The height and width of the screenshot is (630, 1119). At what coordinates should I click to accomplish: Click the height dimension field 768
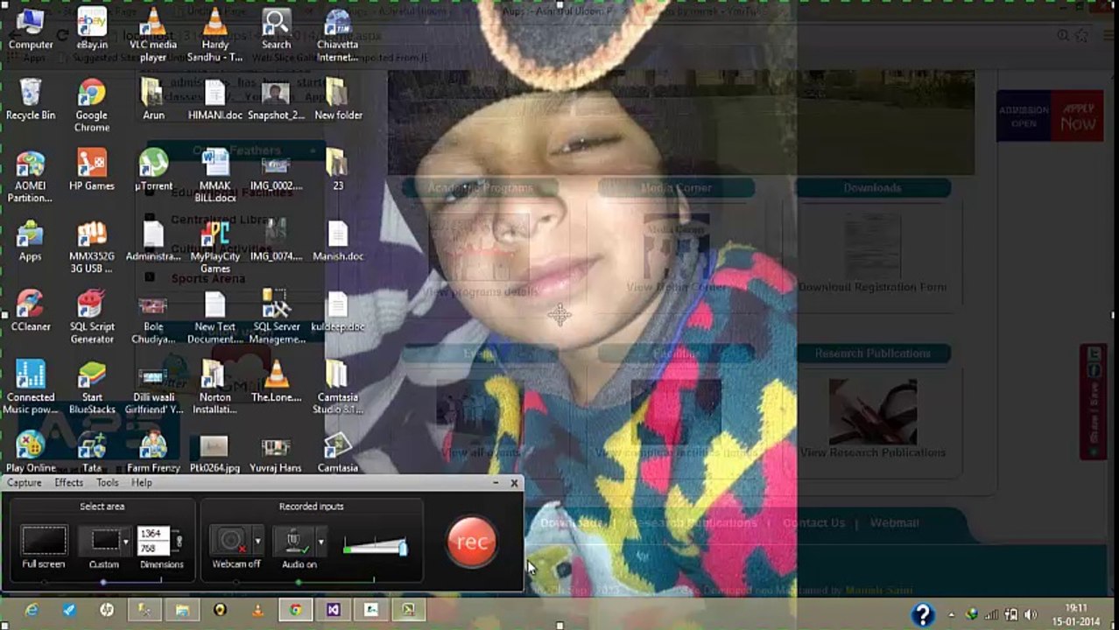151,549
